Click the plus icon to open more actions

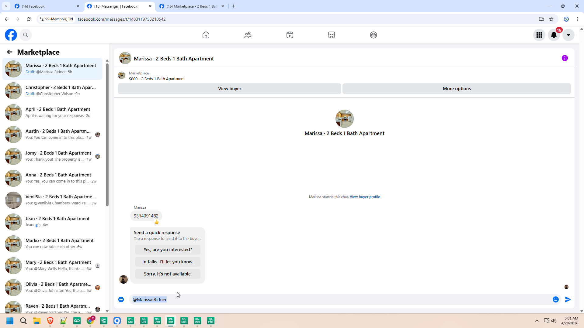coord(121,299)
